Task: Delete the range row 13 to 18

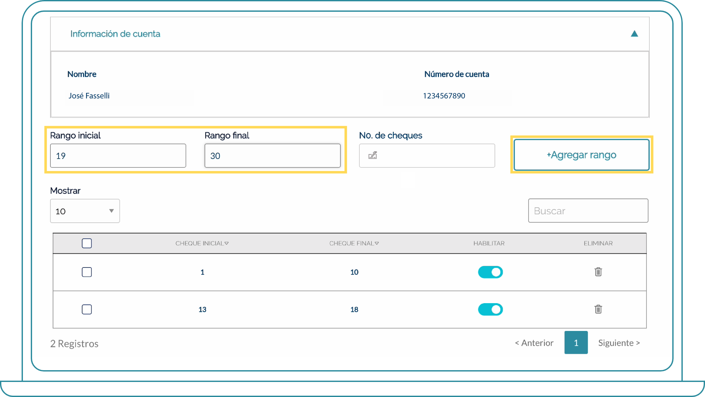Action: [x=598, y=309]
